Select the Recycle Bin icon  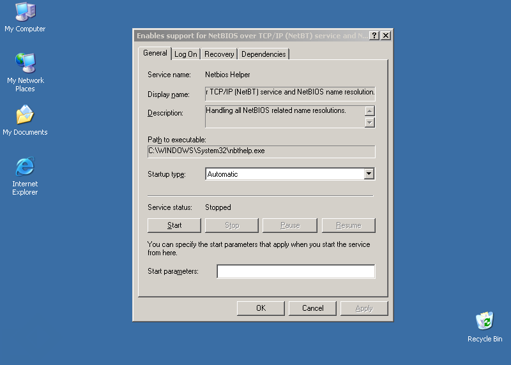click(485, 327)
